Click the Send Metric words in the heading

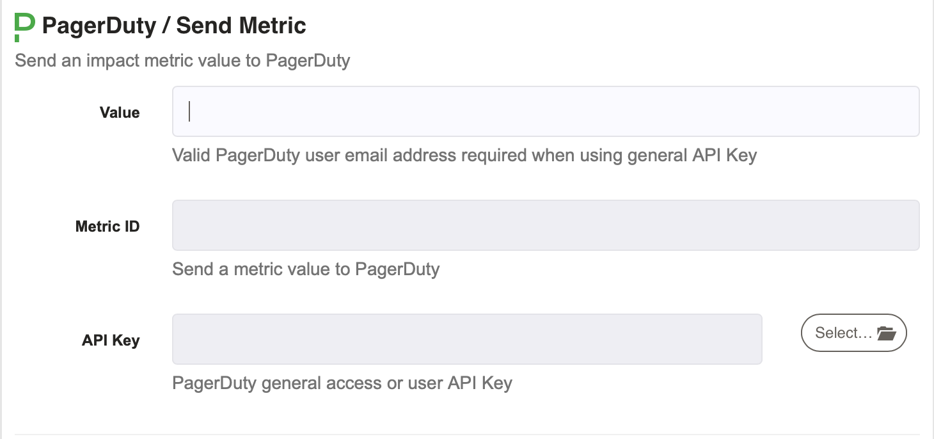click(241, 26)
